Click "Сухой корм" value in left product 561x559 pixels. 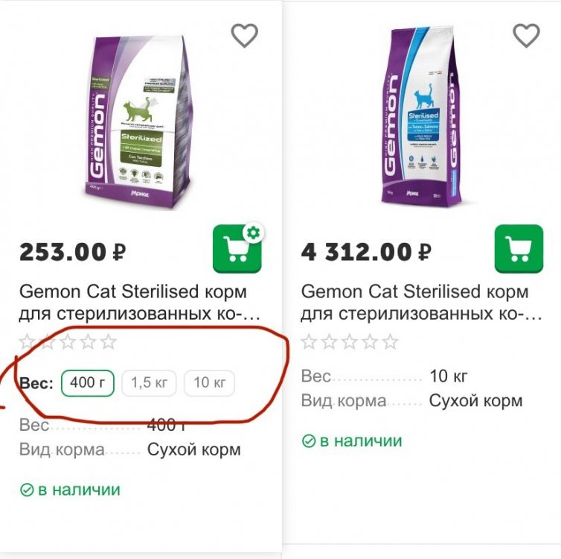[x=193, y=449]
